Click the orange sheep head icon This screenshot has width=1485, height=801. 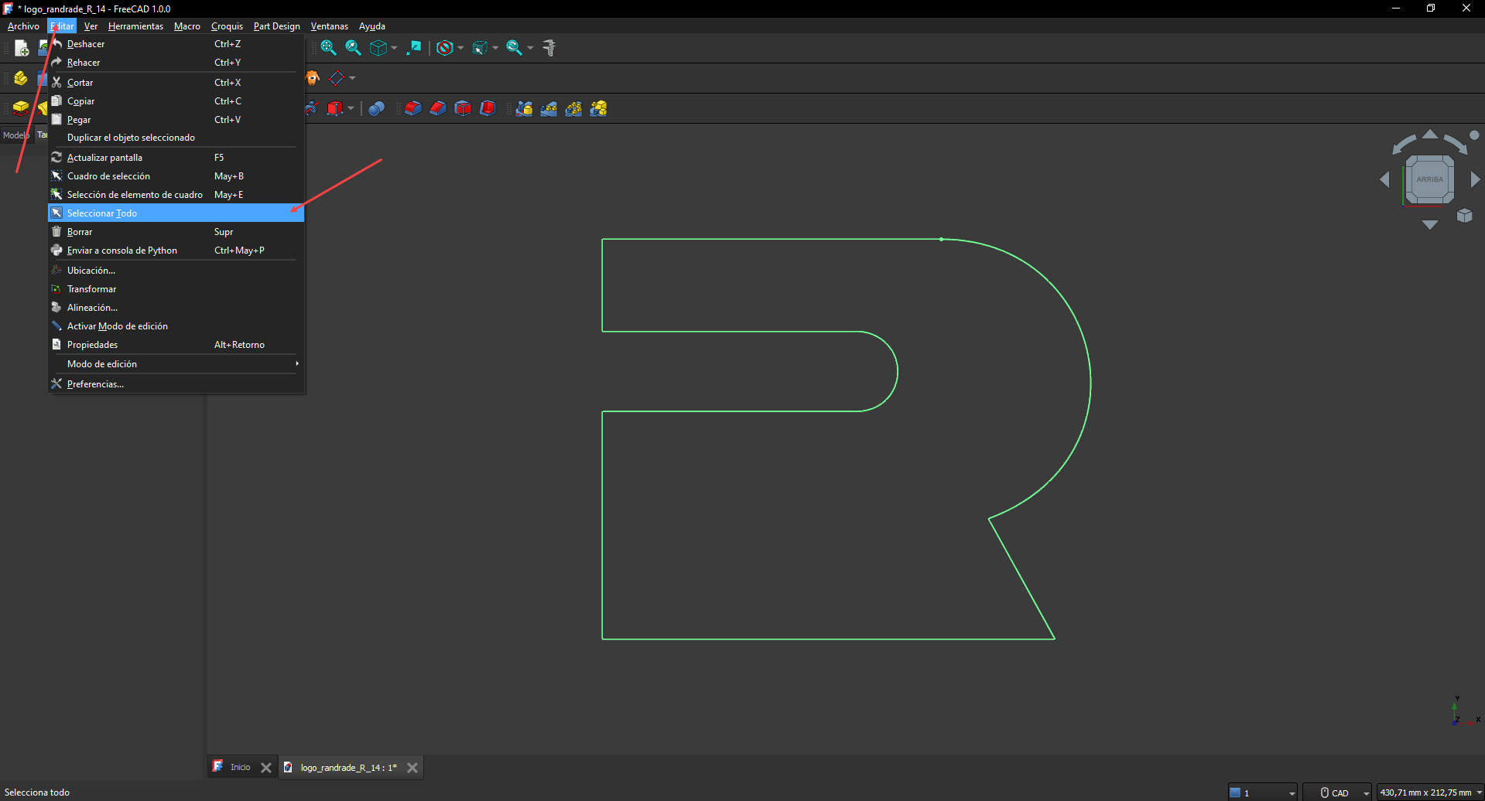click(x=313, y=78)
